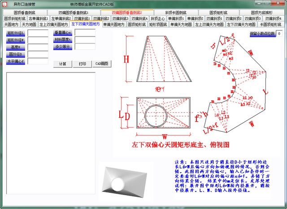Focus the 材料厚度t input field
This screenshot has width=287, height=209.
(x=85, y=39)
